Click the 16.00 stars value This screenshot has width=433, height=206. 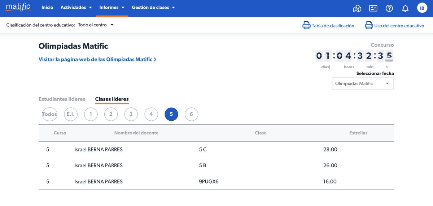click(330, 181)
